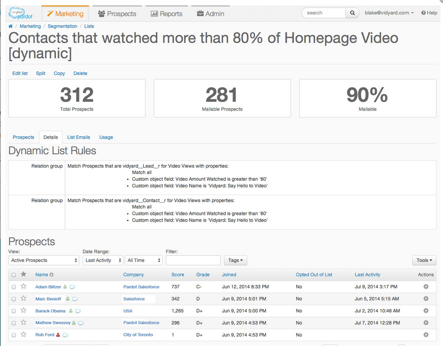Image resolution: width=443 pixels, height=346 pixels.
Task: Open the City of Toronto company link
Action: pos(138,335)
